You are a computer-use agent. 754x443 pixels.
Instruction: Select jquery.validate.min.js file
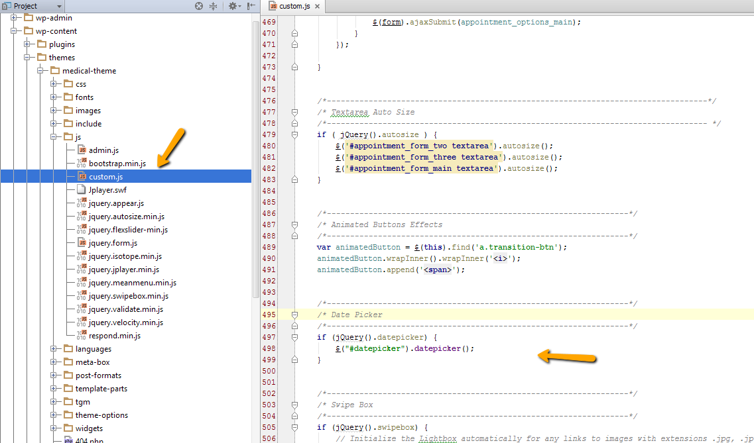pyautogui.click(x=126, y=309)
